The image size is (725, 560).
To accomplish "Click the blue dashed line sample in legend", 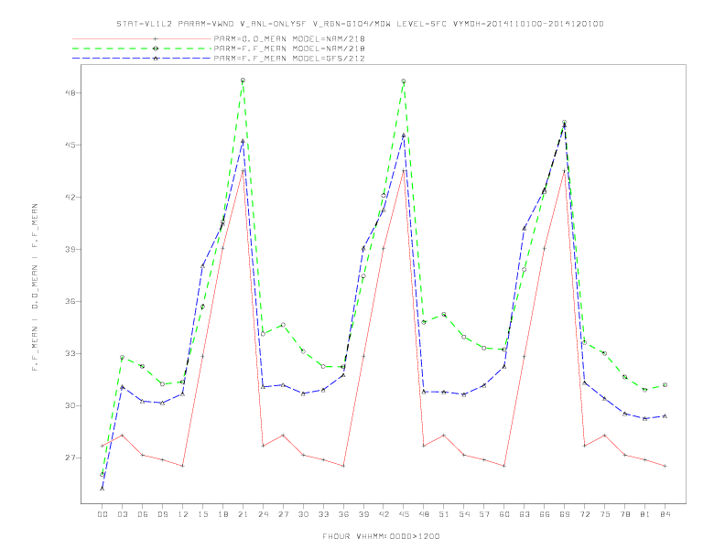I will [x=142, y=59].
